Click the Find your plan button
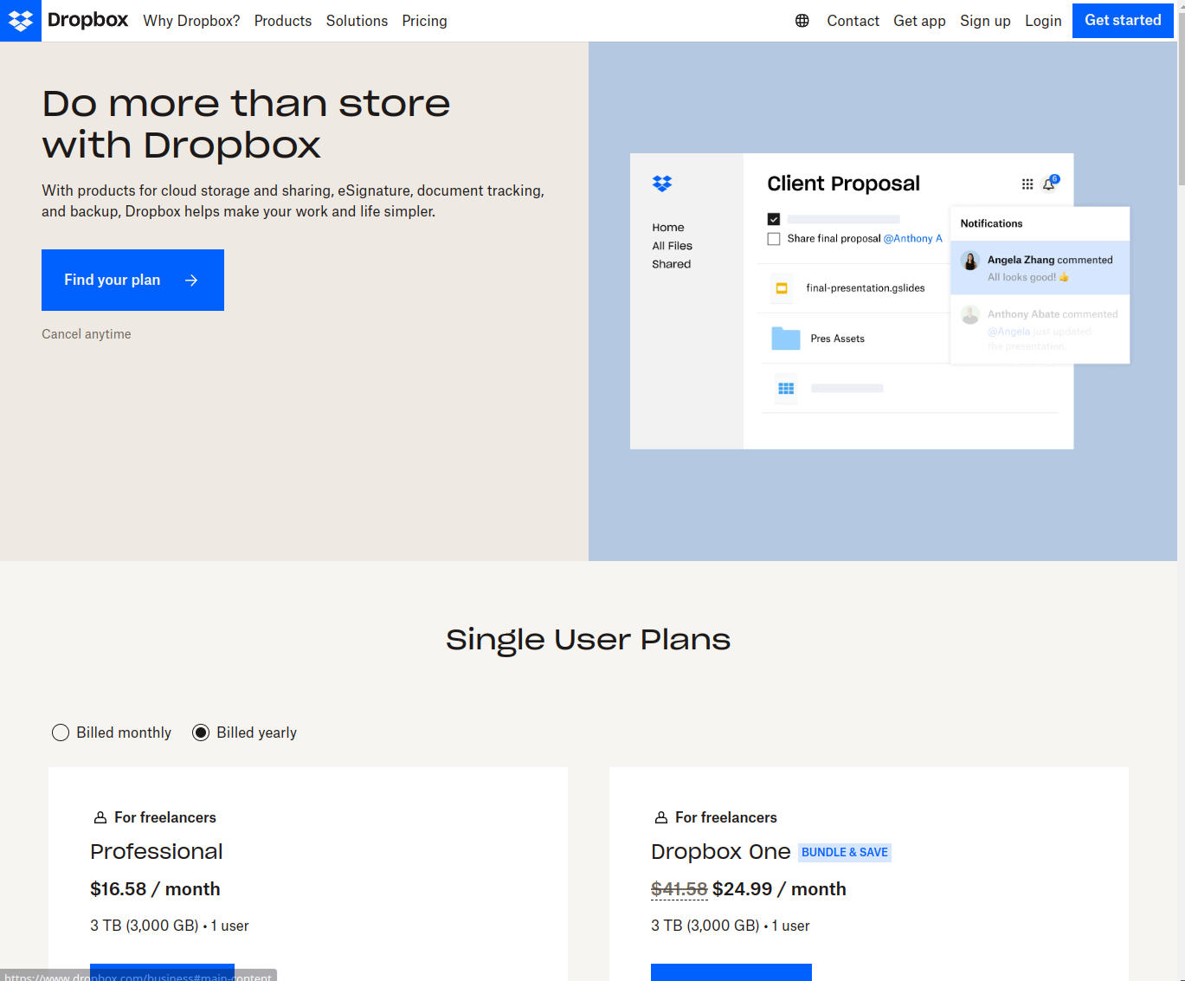 [132, 280]
